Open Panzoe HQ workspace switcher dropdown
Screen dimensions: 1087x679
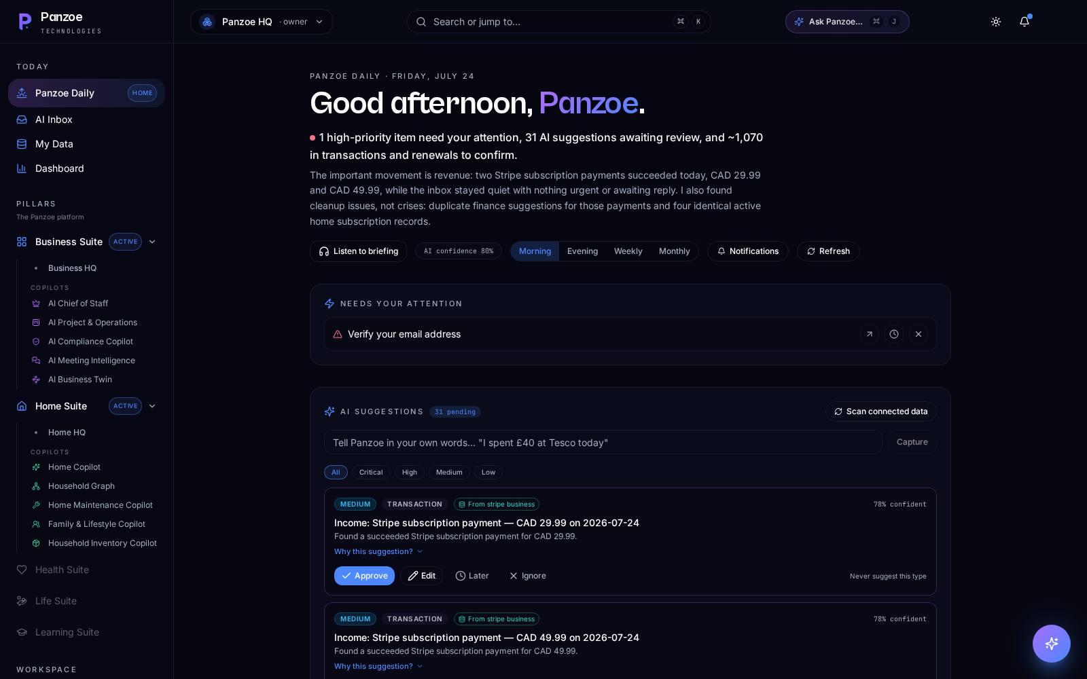click(x=262, y=22)
